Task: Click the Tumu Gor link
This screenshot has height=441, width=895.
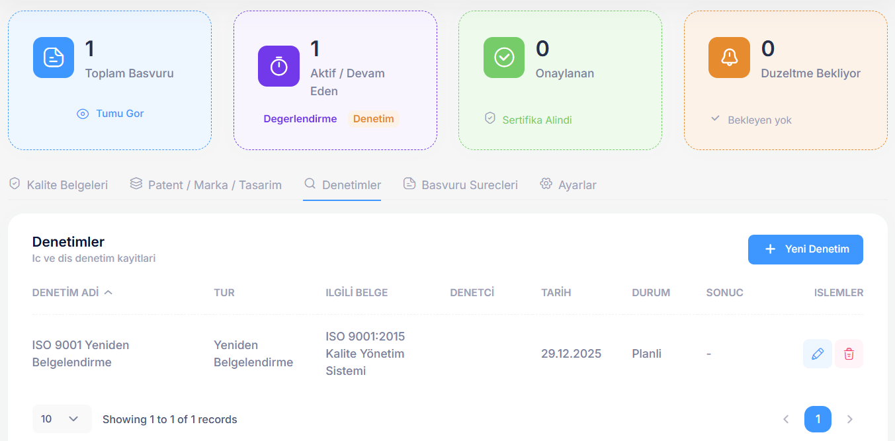Action: click(120, 114)
